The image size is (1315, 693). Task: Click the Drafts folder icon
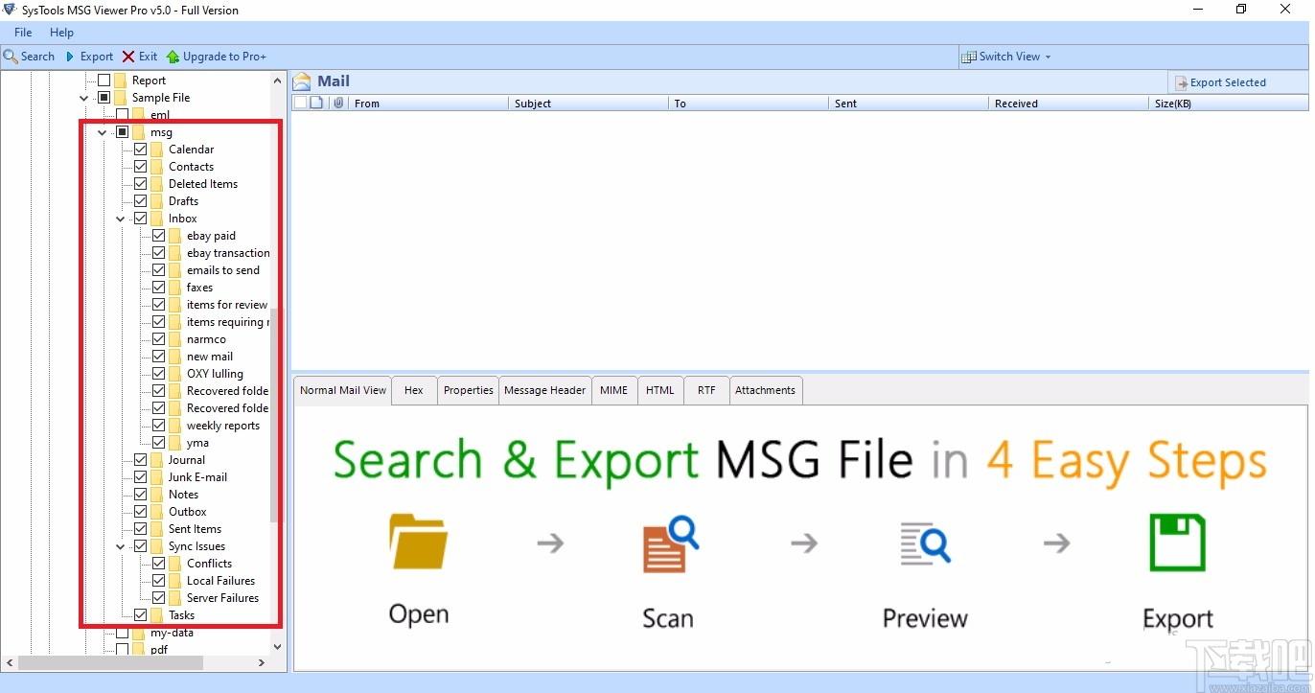tap(157, 201)
